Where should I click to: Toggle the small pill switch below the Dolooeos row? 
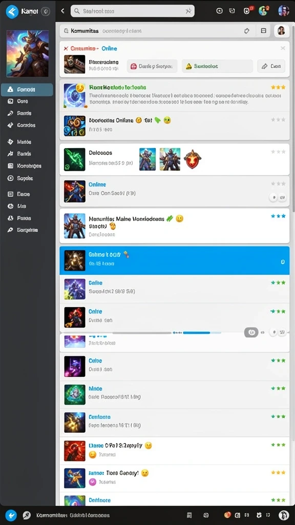[x=278, y=197]
